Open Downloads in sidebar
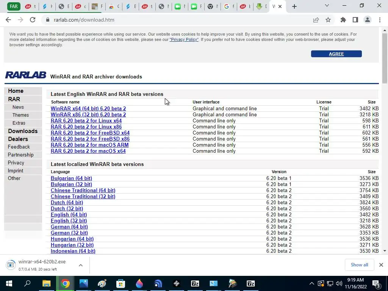Image resolution: width=388 pixels, height=291 pixels. coord(23,131)
